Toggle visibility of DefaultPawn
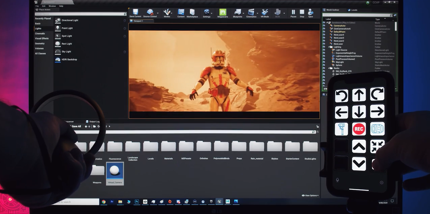The height and width of the screenshot is (214, 430). [324, 32]
